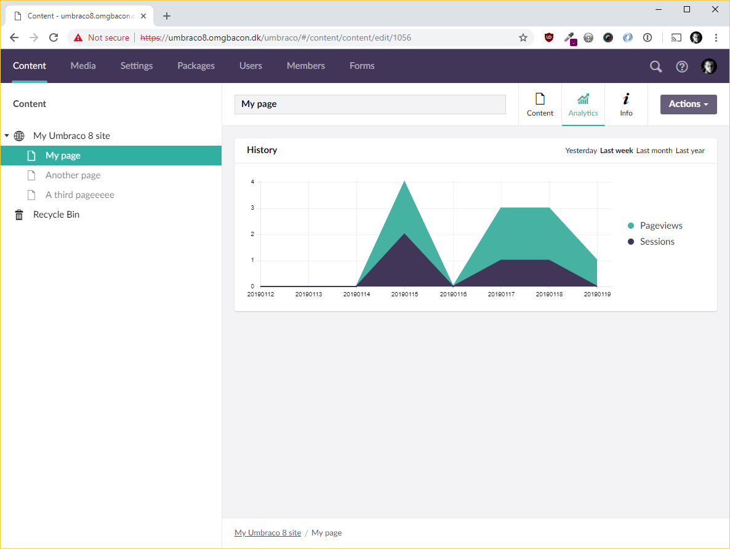The image size is (730, 549).
Task: Collapse the My Umbraco 8 site tree arrow
Action: (7, 135)
